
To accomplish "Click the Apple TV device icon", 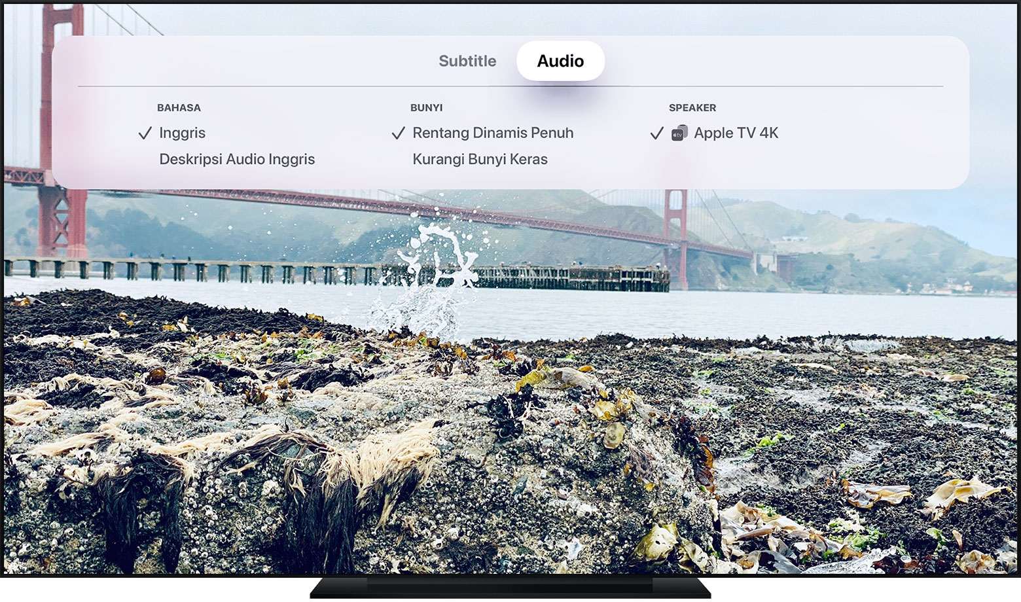I will [x=679, y=133].
